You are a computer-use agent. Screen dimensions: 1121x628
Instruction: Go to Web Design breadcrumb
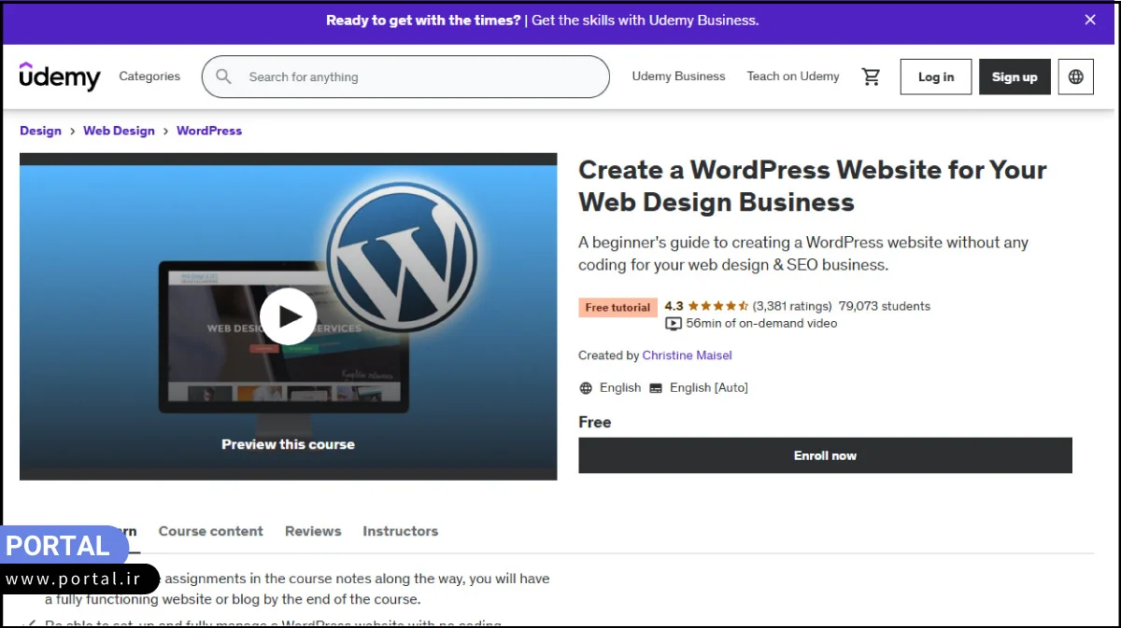(119, 131)
